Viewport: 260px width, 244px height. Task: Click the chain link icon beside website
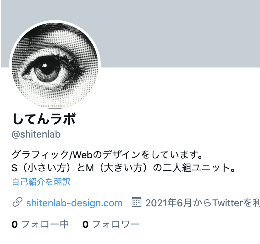tap(18, 202)
